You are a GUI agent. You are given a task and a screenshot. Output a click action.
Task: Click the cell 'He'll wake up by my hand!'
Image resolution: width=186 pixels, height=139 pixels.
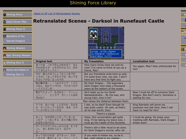click(106, 95)
